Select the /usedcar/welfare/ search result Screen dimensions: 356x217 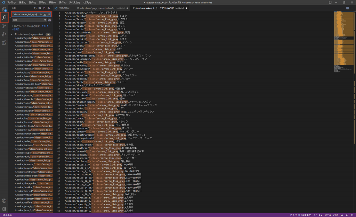click(34, 202)
